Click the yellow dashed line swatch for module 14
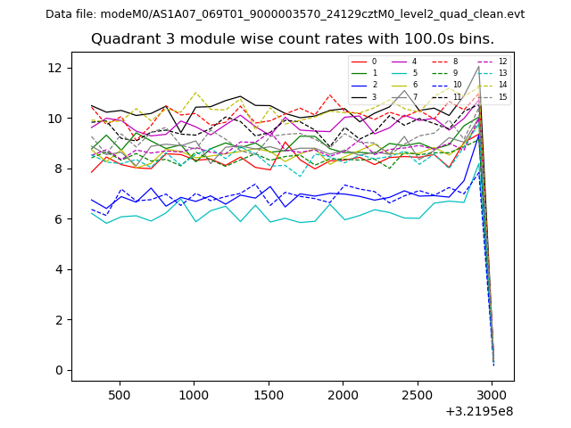The image size is (571, 428). click(484, 85)
